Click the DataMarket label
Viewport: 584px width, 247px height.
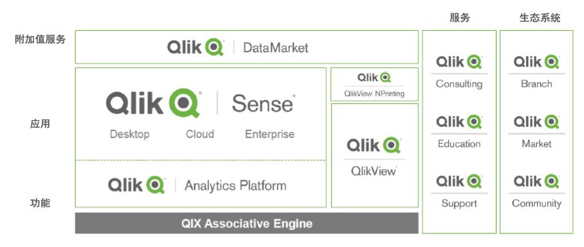click(x=276, y=48)
